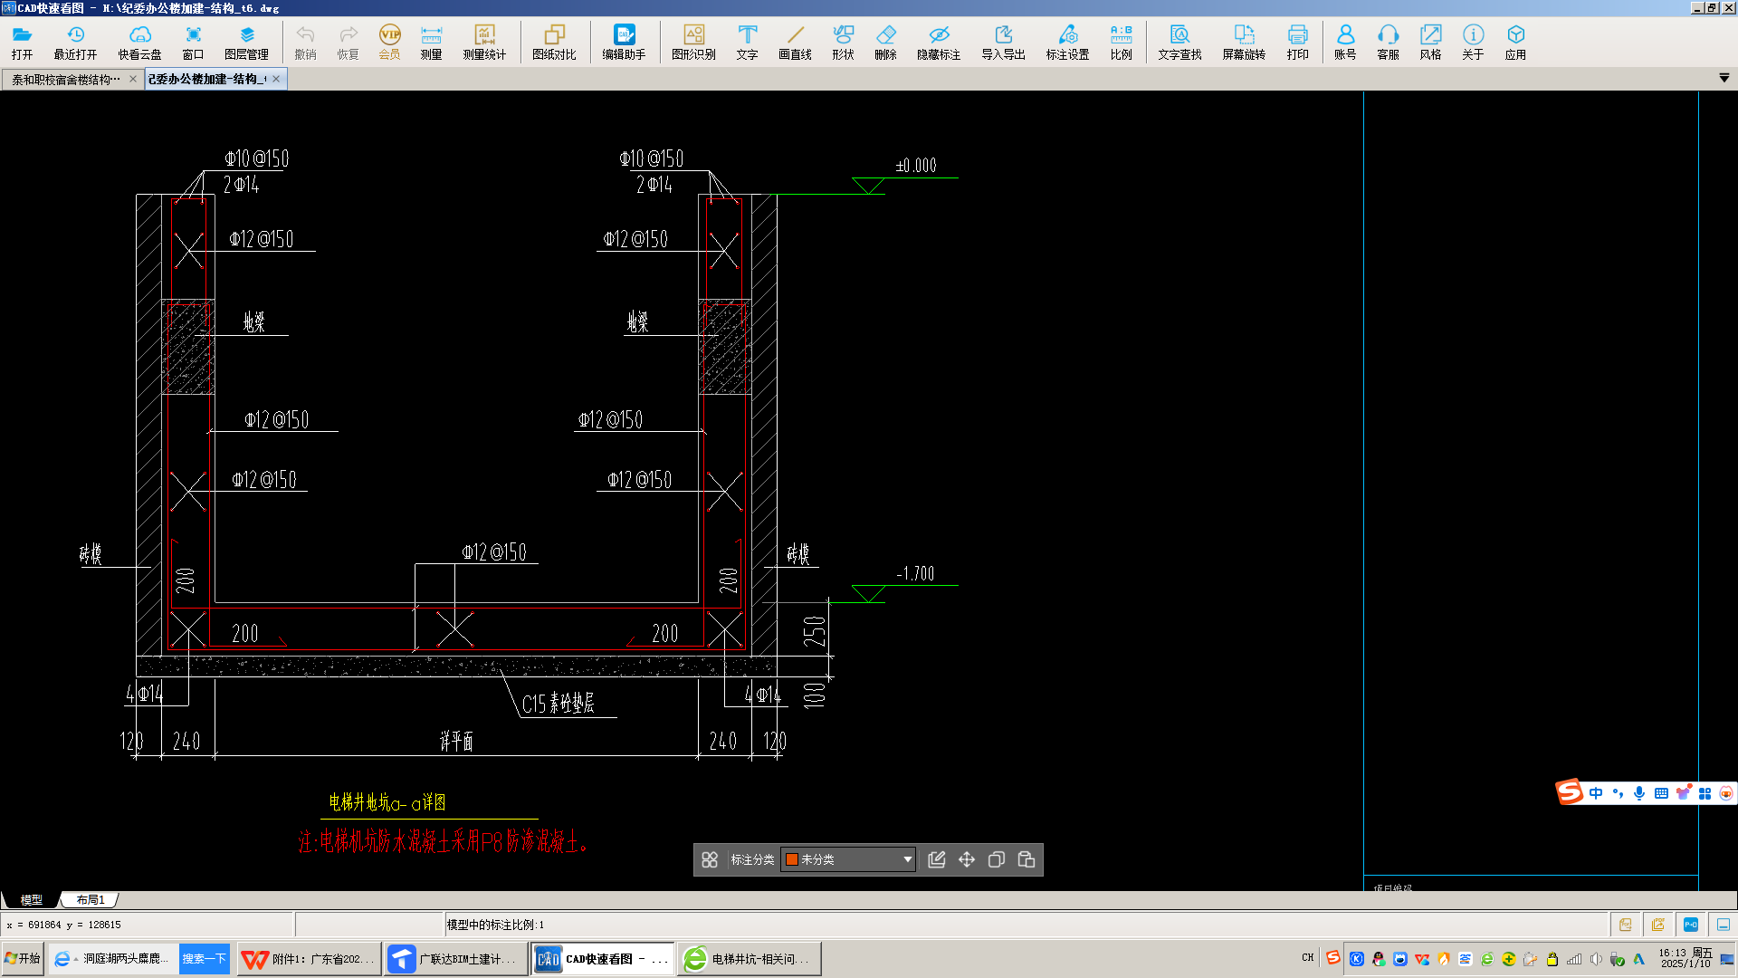Image resolution: width=1738 pixels, height=978 pixels.
Task: Open the Sogou soft keyboard icon
Action: point(1661,793)
